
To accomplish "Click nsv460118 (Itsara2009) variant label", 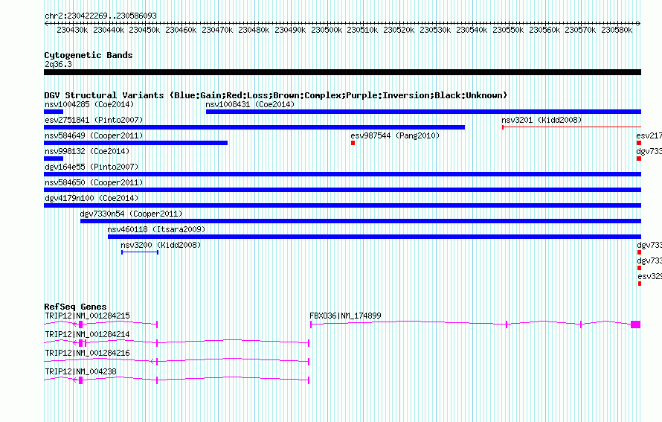I will click(x=156, y=229).
